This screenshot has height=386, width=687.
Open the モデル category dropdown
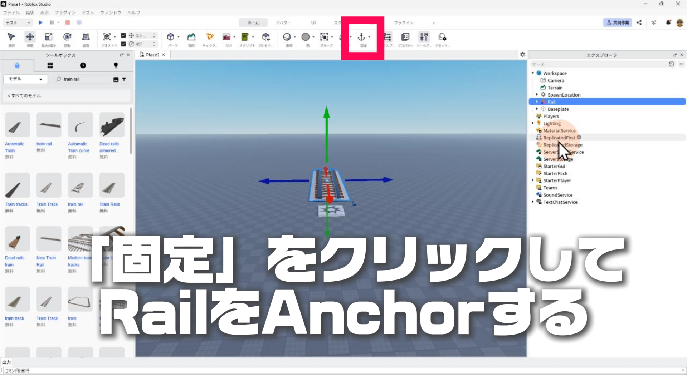click(25, 79)
